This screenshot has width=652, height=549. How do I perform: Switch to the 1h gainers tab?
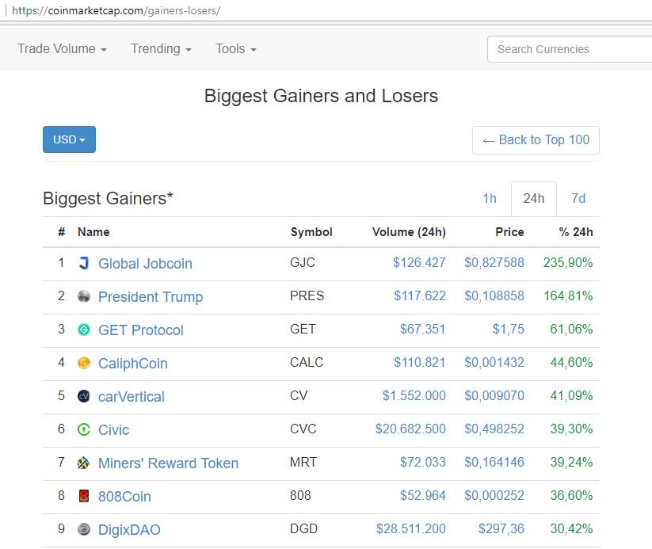click(x=490, y=198)
